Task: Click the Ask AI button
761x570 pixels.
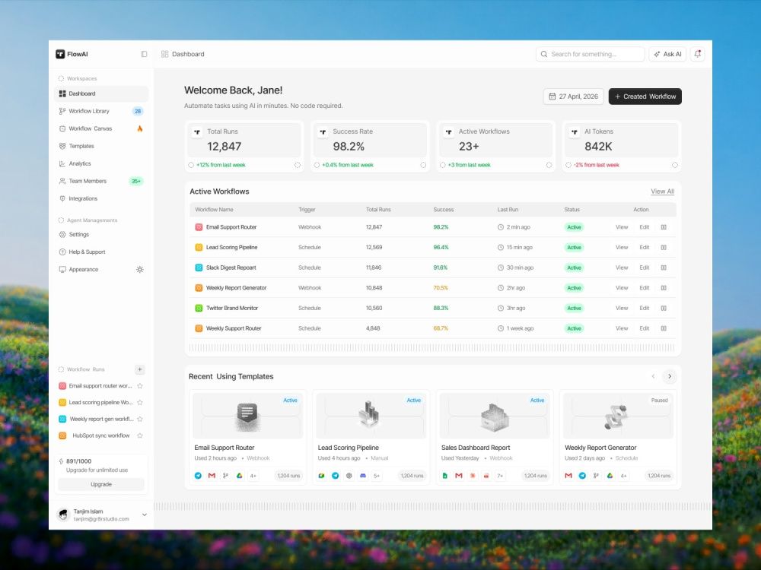Action: pos(667,54)
